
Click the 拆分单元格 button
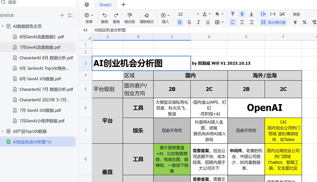(273, 22)
